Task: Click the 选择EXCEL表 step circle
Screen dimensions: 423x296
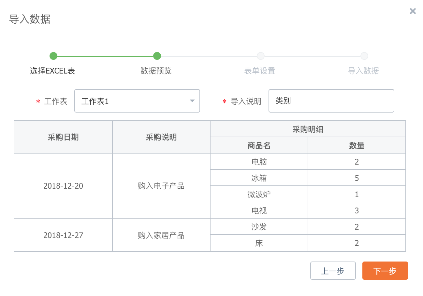Action: [x=53, y=56]
